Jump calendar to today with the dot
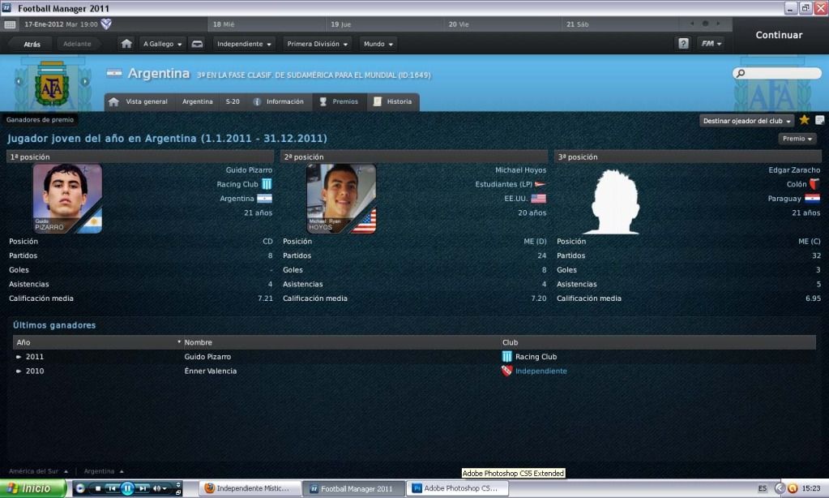This screenshot has width=829, height=498. coord(705,24)
